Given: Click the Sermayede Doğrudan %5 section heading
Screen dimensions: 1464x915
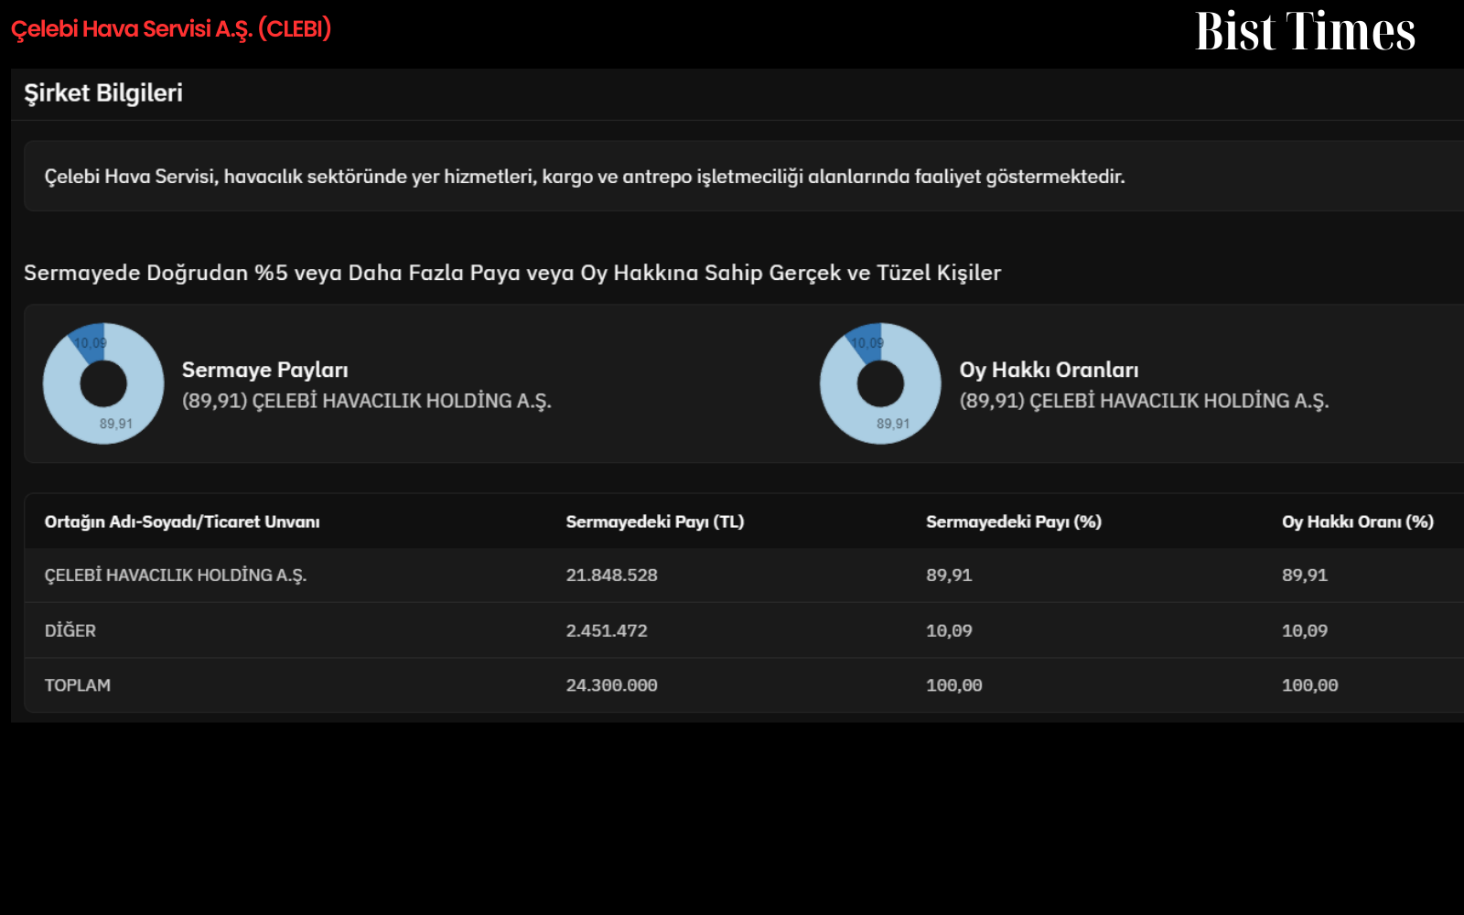Looking at the screenshot, I should [x=512, y=273].
